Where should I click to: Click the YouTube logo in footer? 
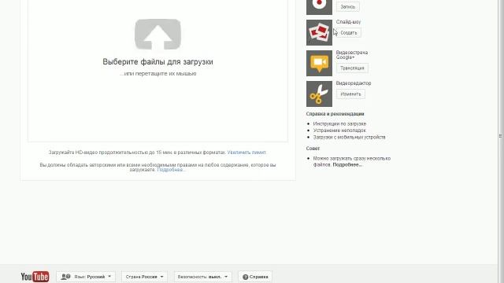click(35, 277)
